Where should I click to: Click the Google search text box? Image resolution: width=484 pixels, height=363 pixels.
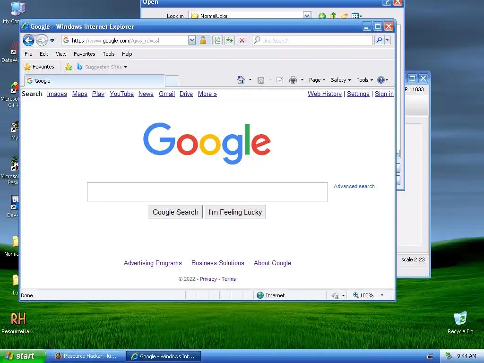[207, 192]
